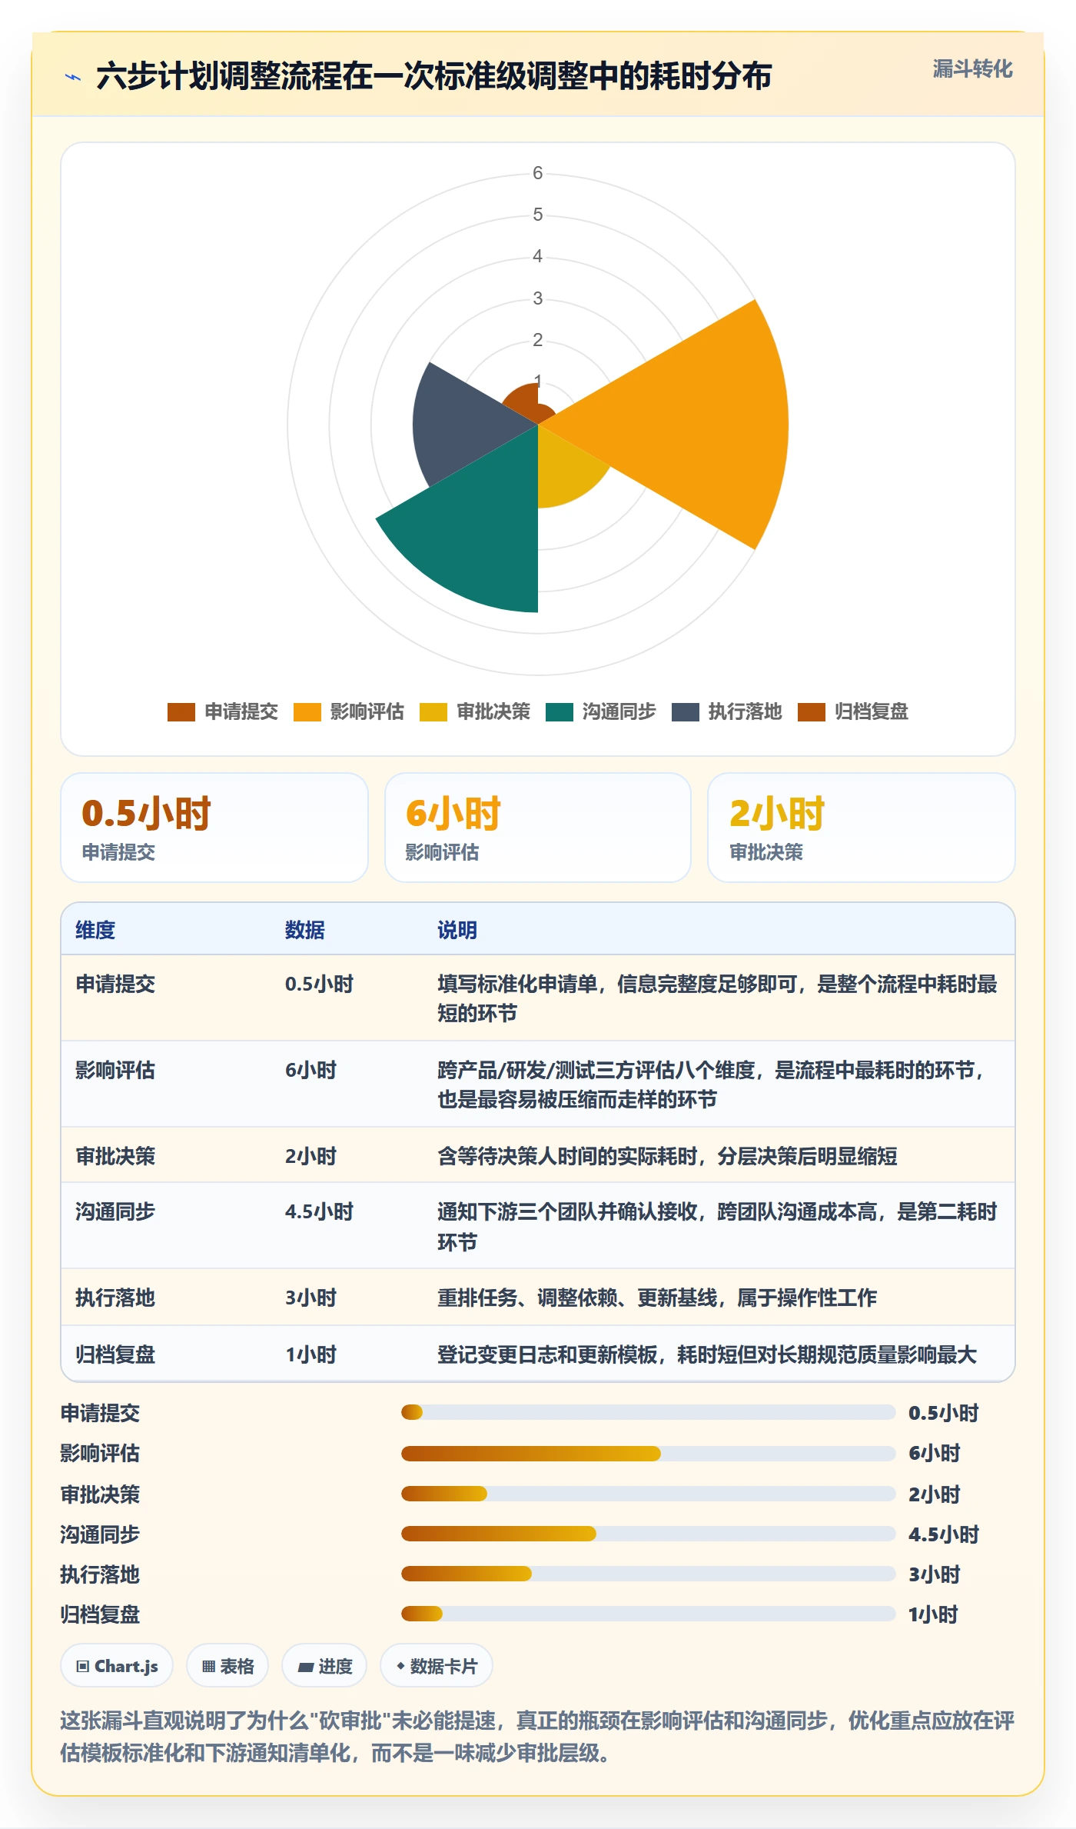
Task: Select 审批决策 table row name
Action: 115,1156
